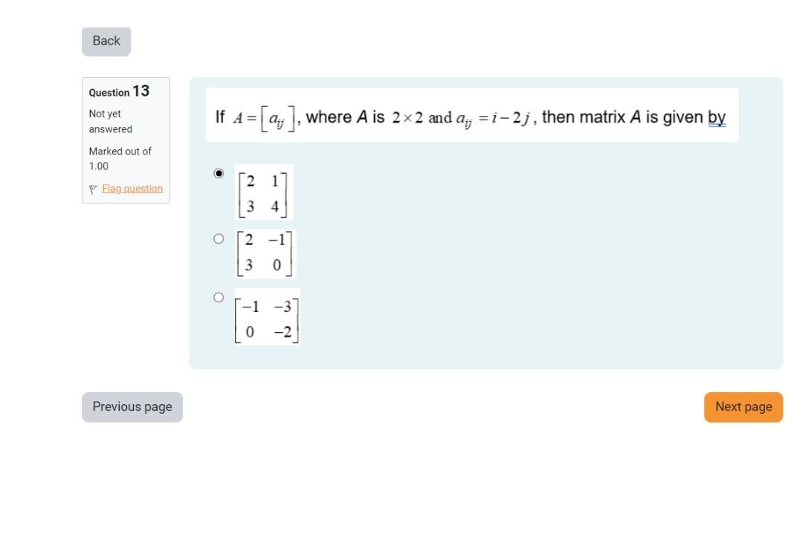Click the 'Marked out of 1.00' label
This screenshot has width=803, height=543.
tap(120, 158)
